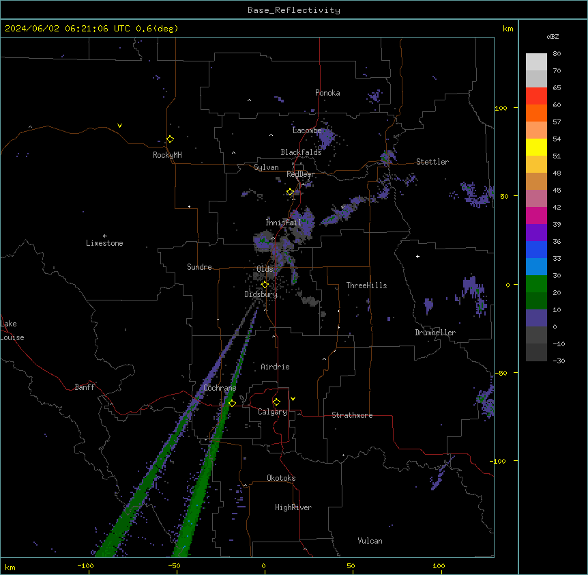
Task: Click the Lake Louise label
Action: (12, 331)
